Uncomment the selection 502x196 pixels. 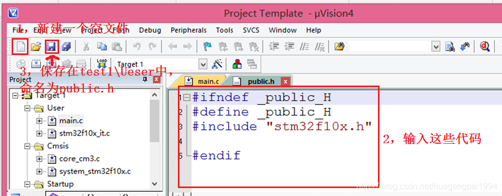(x=319, y=47)
